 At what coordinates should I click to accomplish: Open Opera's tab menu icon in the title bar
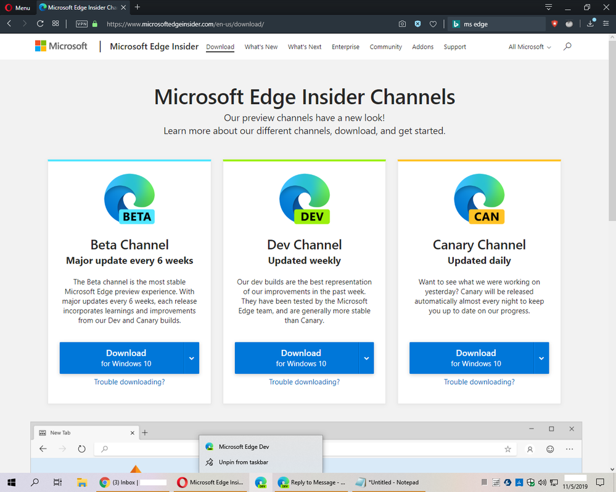548,7
